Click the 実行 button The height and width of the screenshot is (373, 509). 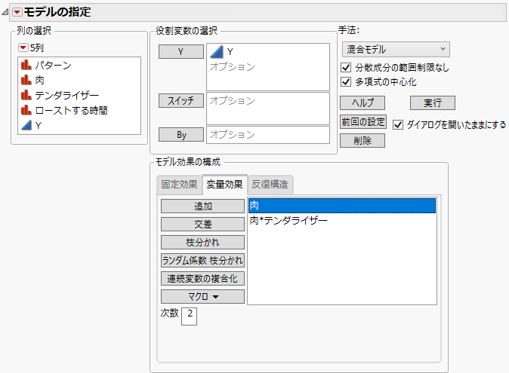433,103
